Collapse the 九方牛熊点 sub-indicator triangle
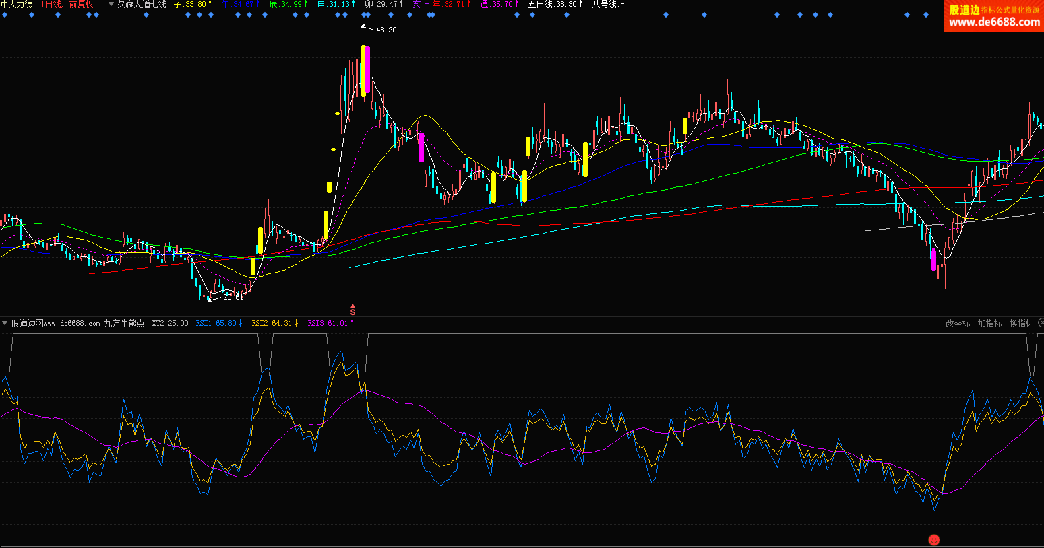Image resolution: width=1044 pixels, height=548 pixels. coord(5,323)
